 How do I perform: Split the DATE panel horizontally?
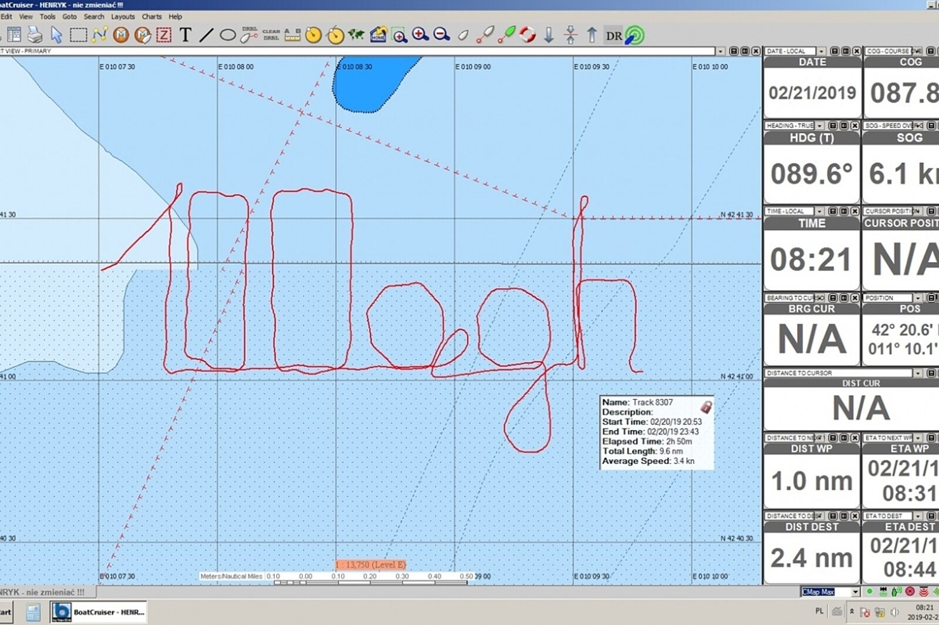(x=835, y=51)
